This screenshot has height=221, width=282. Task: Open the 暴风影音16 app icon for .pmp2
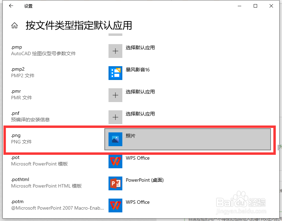[x=115, y=73]
